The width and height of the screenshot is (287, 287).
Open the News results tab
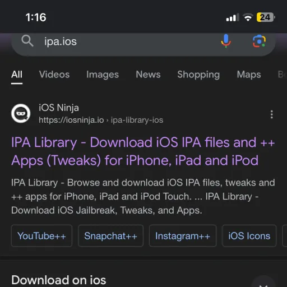coord(148,75)
